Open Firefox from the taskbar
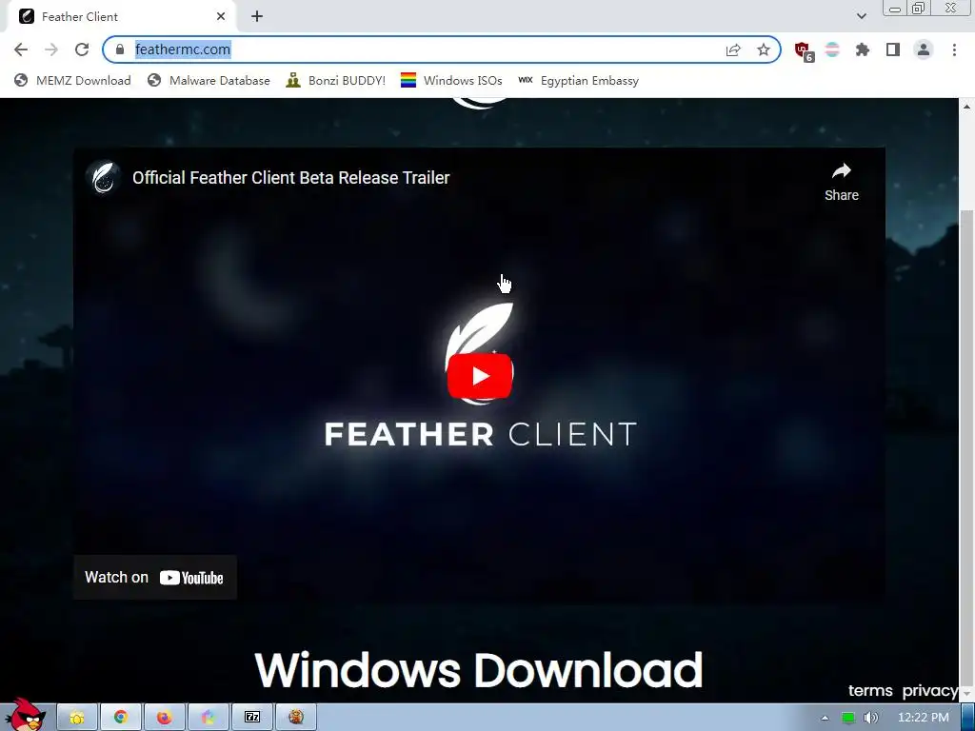The width and height of the screenshot is (975, 731). [x=164, y=718]
